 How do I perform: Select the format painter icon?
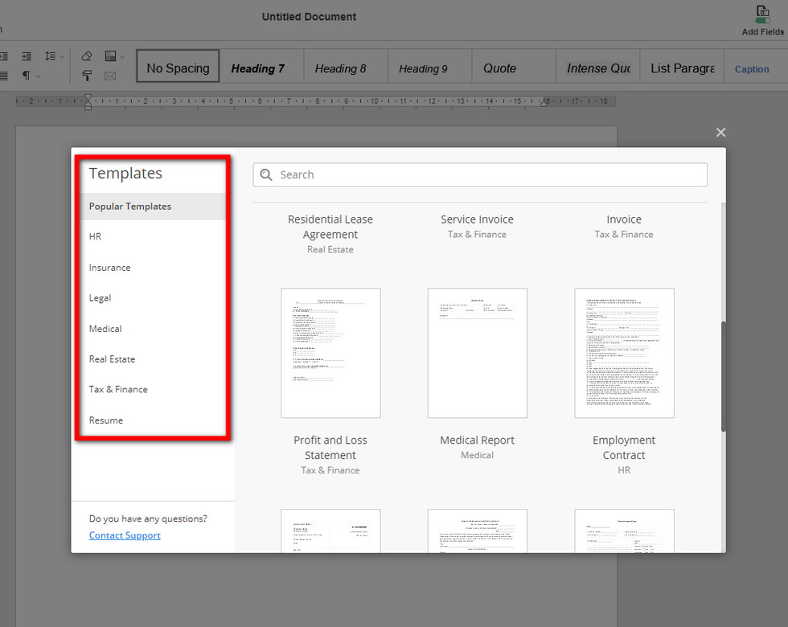87,76
